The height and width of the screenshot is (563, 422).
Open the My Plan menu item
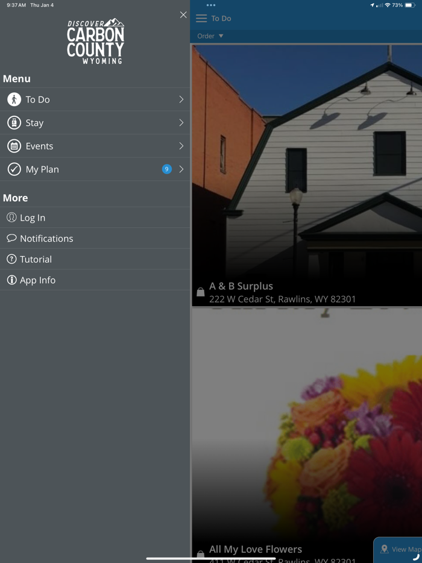point(95,169)
